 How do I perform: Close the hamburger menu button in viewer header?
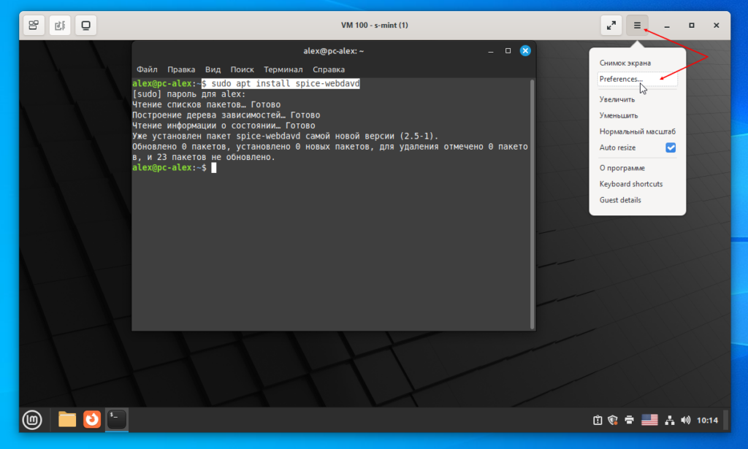[x=637, y=26]
